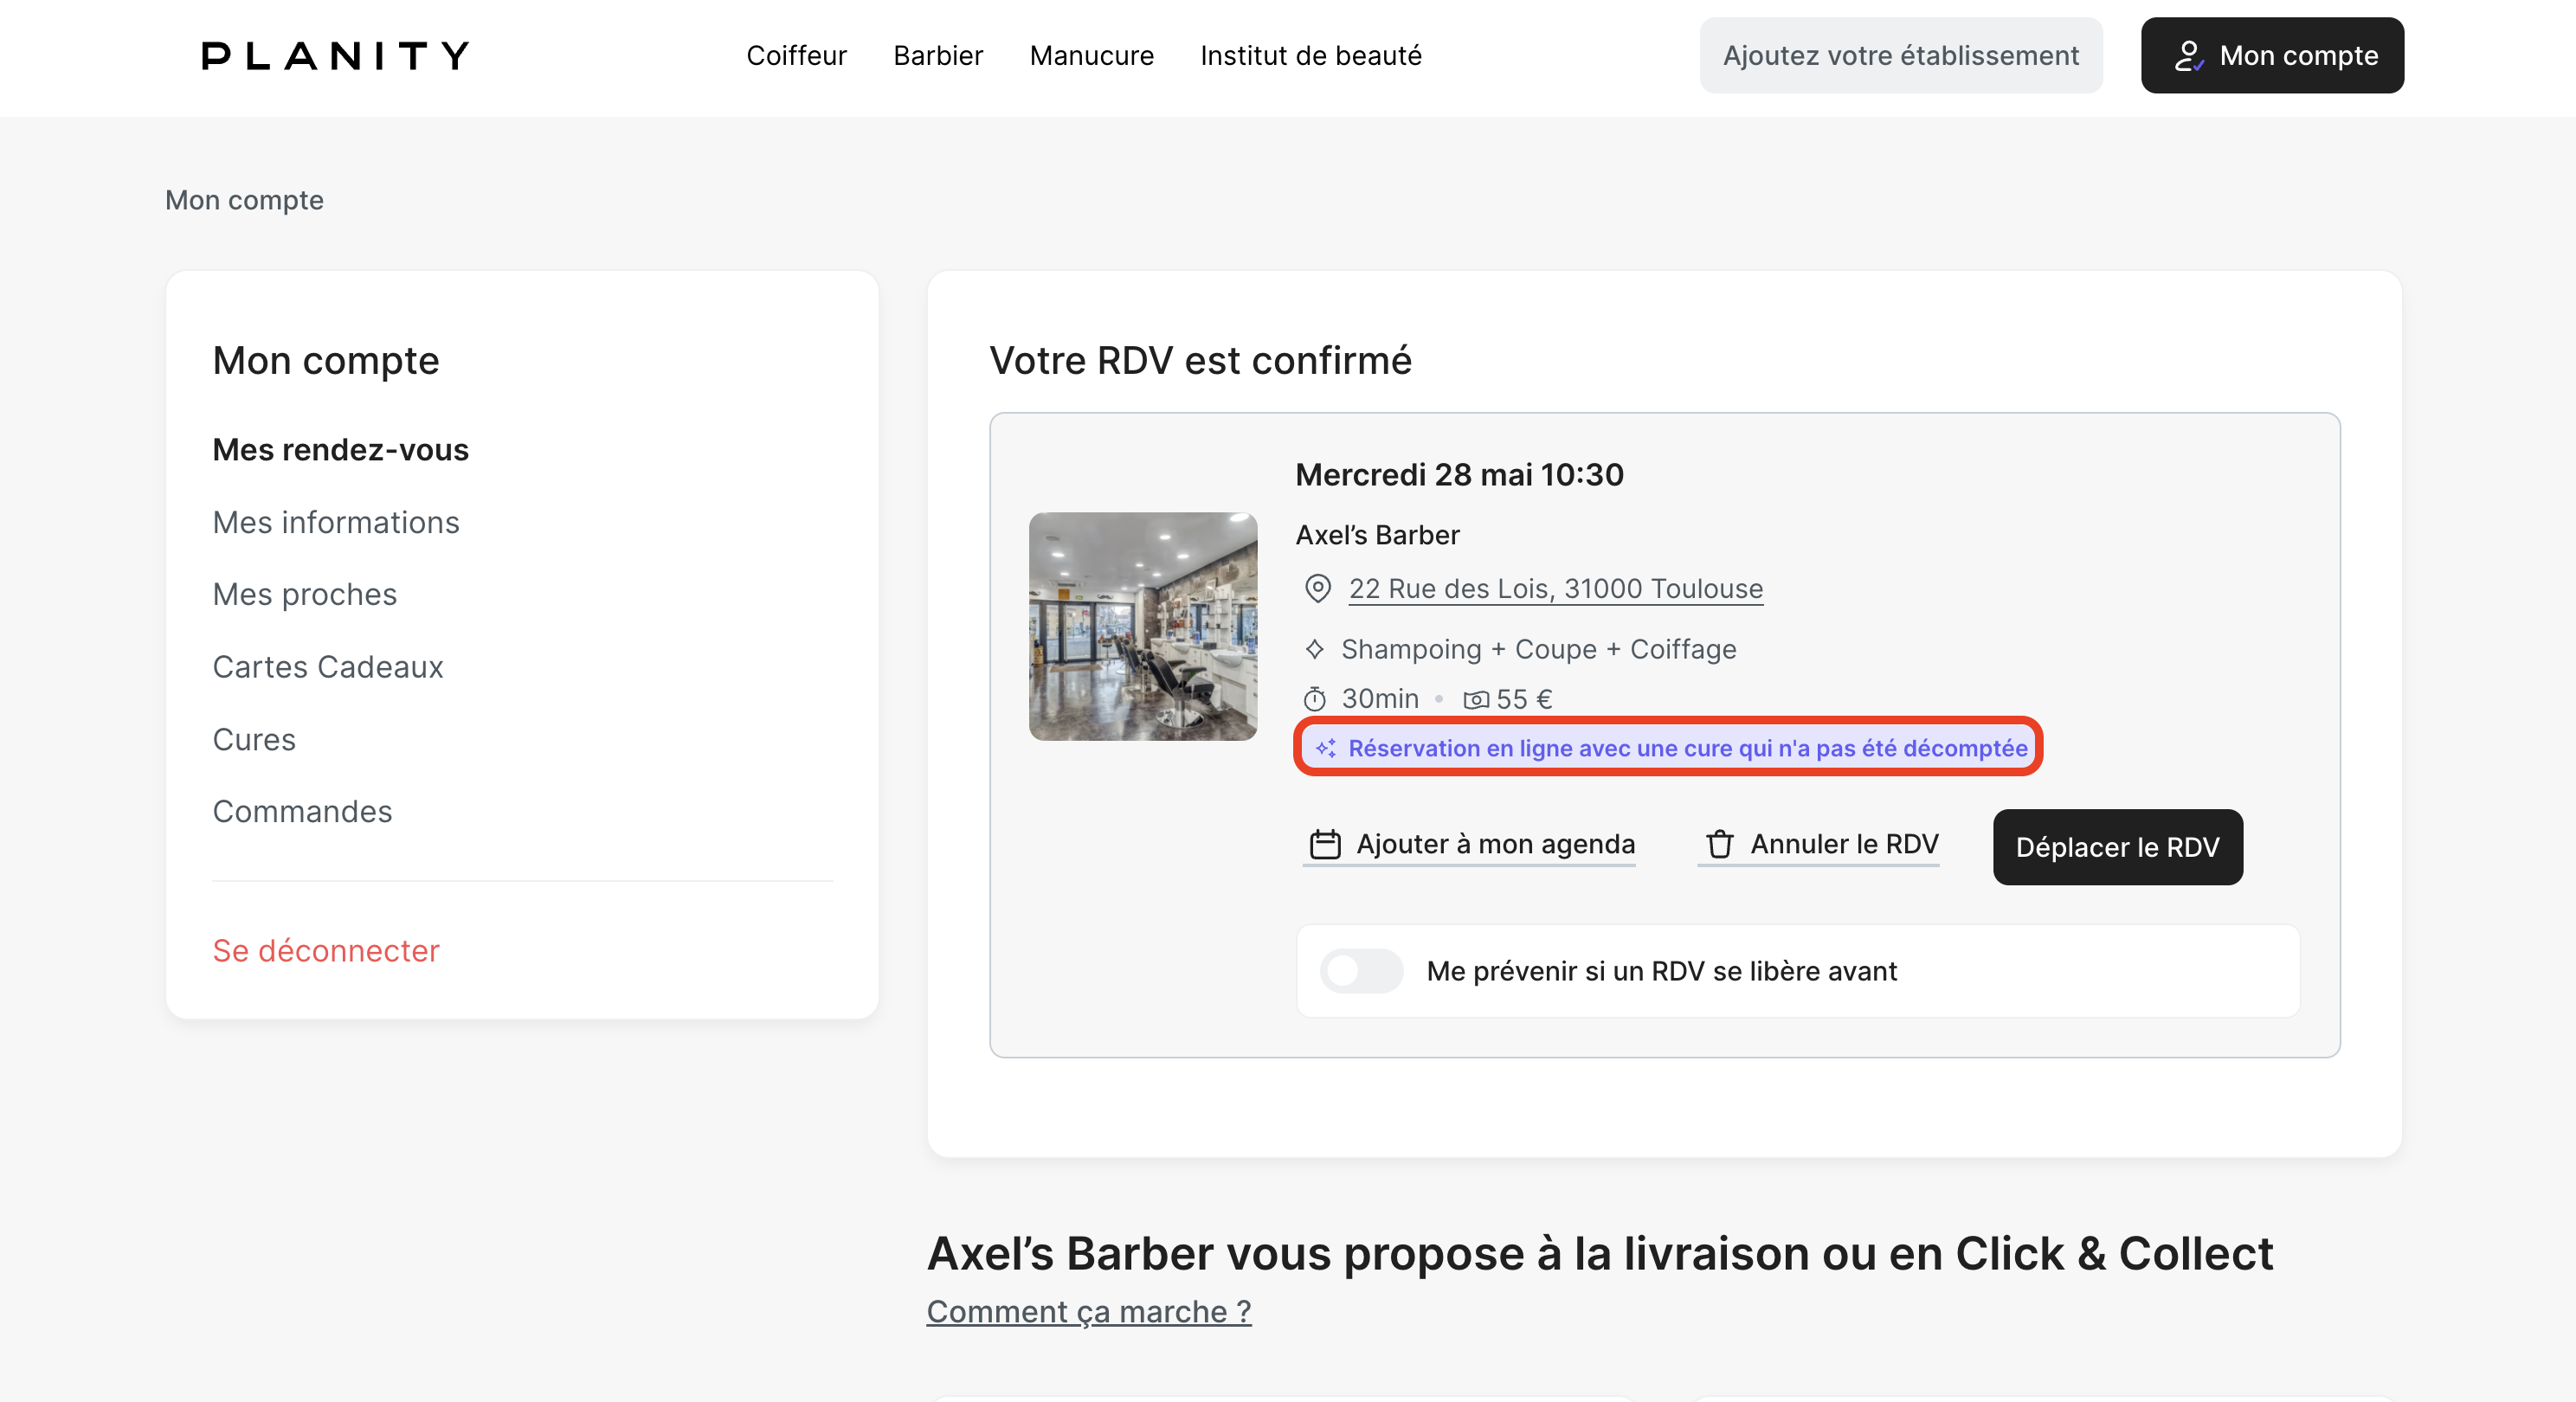Click the banknote icon beside 55 €
The width and height of the screenshot is (2576, 1402).
(1475, 699)
